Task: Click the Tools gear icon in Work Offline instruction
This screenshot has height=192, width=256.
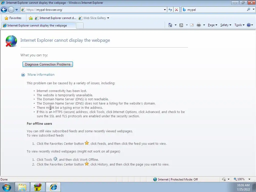Action: coord(55,159)
